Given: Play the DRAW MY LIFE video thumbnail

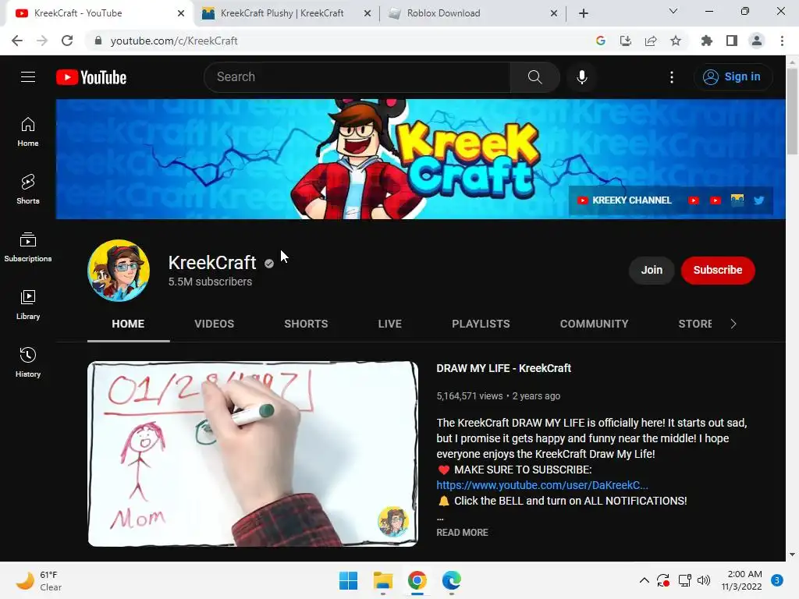Looking at the screenshot, I should click(253, 454).
